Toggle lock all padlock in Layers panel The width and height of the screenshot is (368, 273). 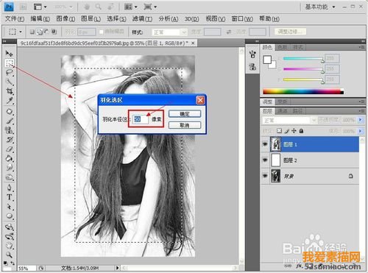301,131
